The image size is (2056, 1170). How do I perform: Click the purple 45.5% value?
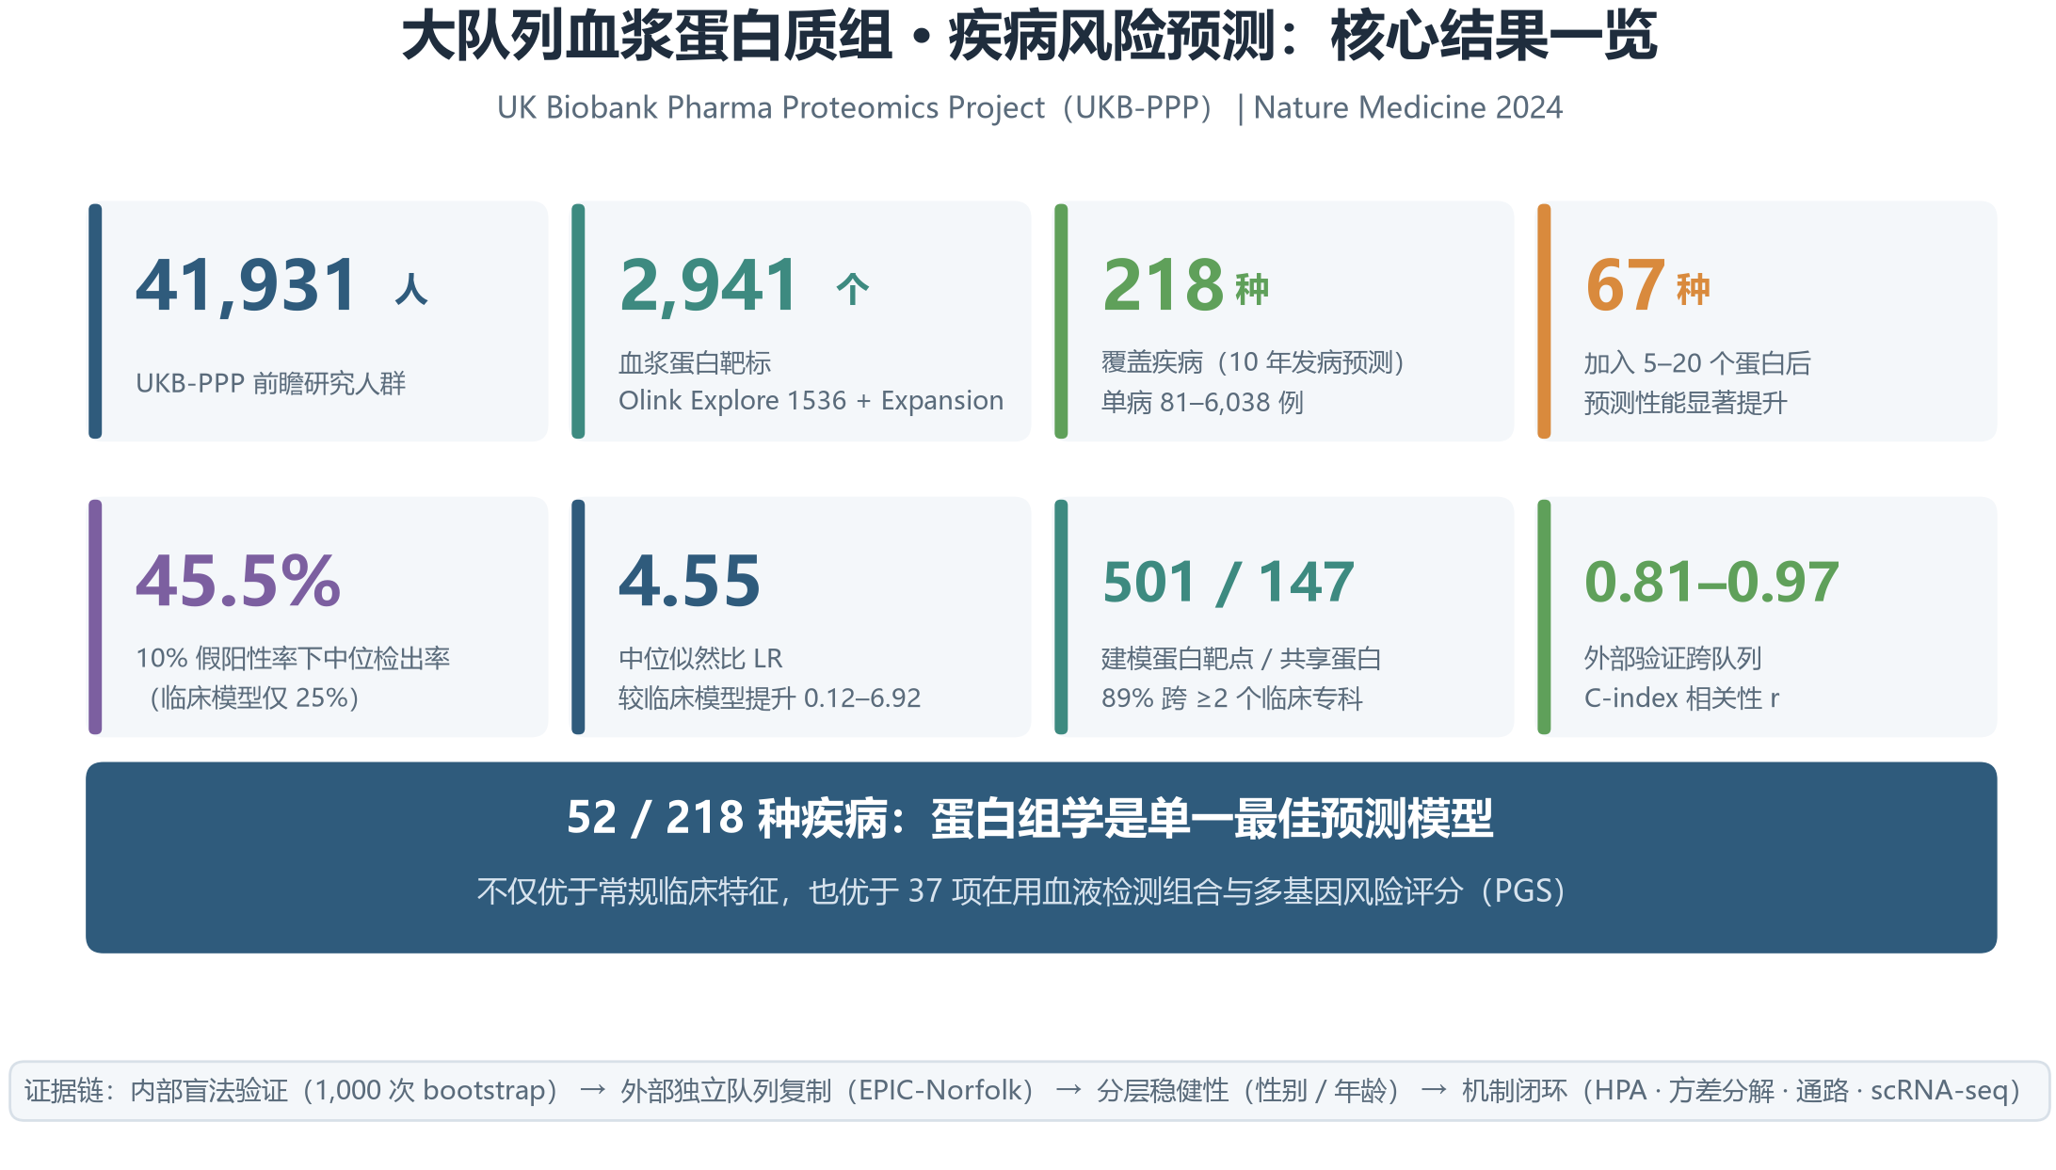238,581
